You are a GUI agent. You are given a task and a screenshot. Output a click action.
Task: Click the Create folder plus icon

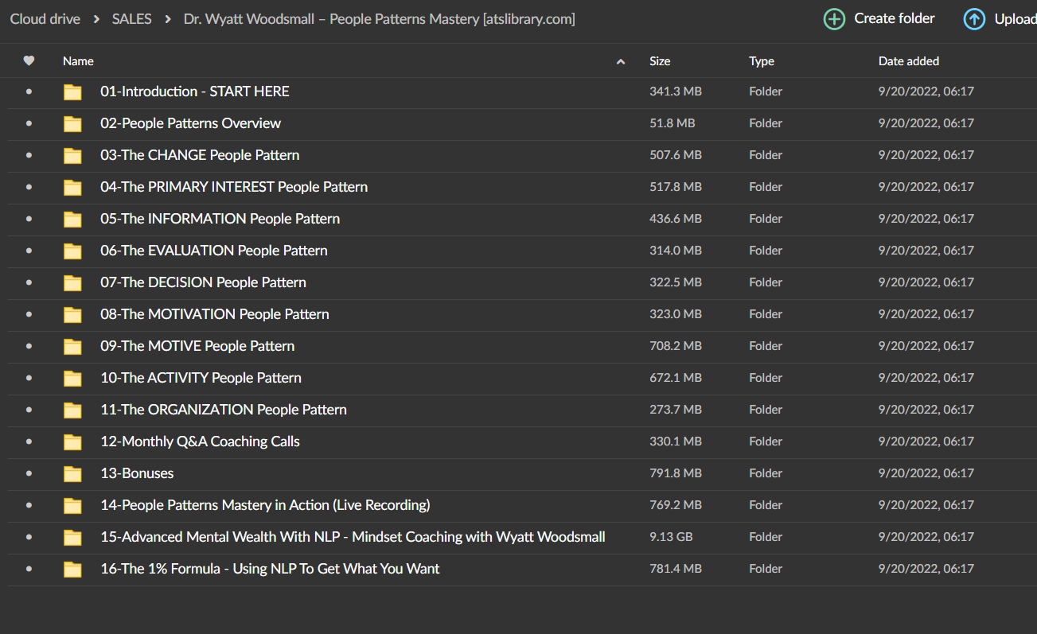[x=834, y=19]
